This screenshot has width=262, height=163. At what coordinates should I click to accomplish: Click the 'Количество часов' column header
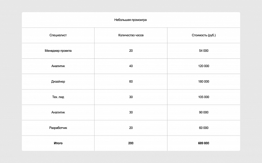coord(131,35)
